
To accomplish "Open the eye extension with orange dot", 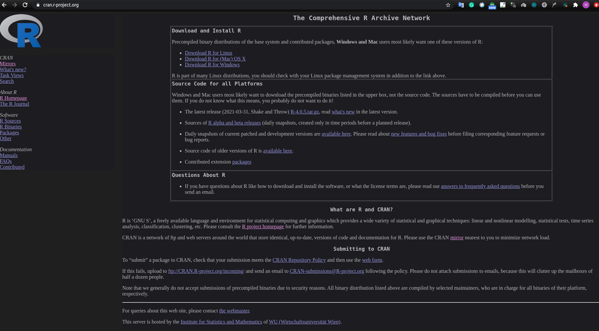I will click(x=565, y=5).
